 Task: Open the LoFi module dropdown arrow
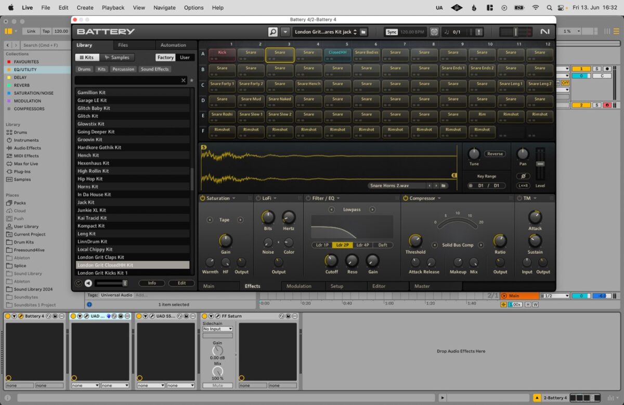pyautogui.click(x=275, y=198)
